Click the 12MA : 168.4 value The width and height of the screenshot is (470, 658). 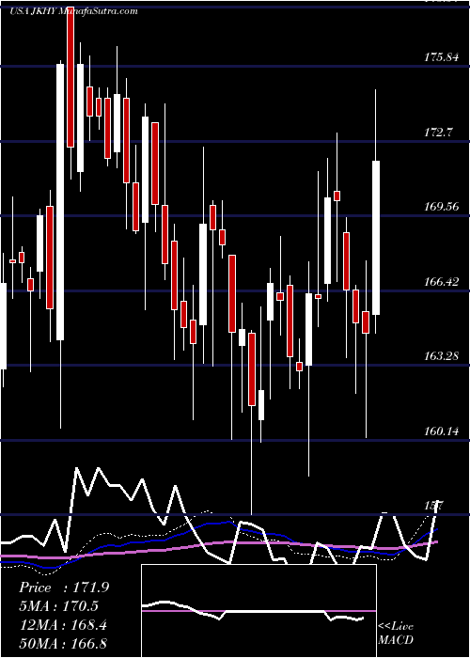pyautogui.click(x=63, y=625)
